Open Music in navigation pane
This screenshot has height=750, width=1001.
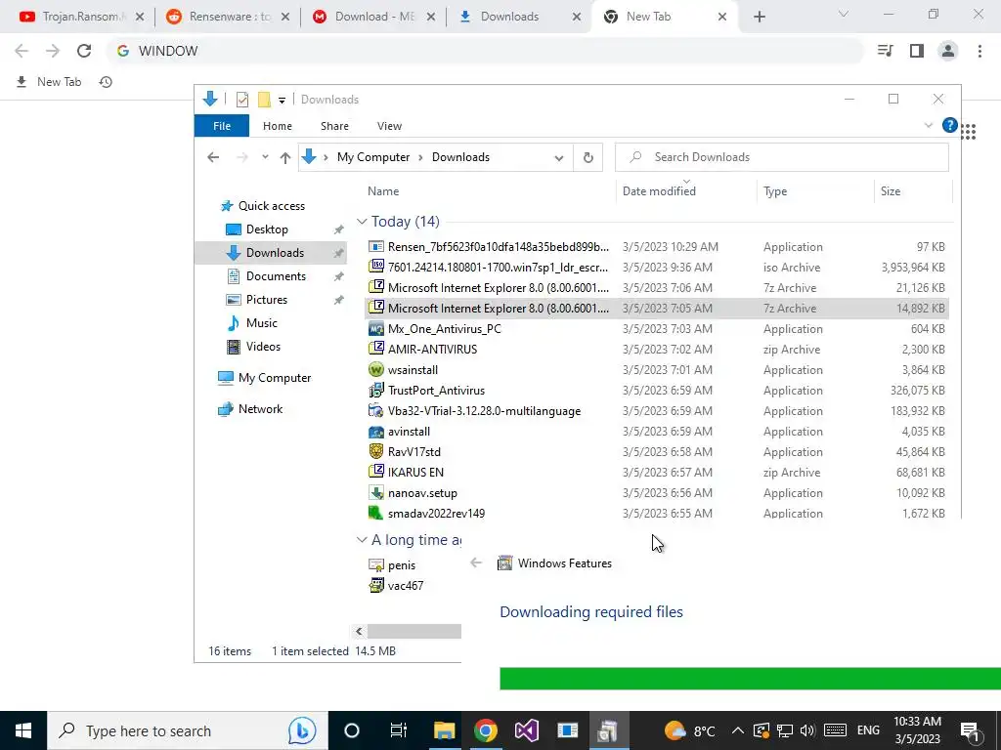(x=262, y=322)
